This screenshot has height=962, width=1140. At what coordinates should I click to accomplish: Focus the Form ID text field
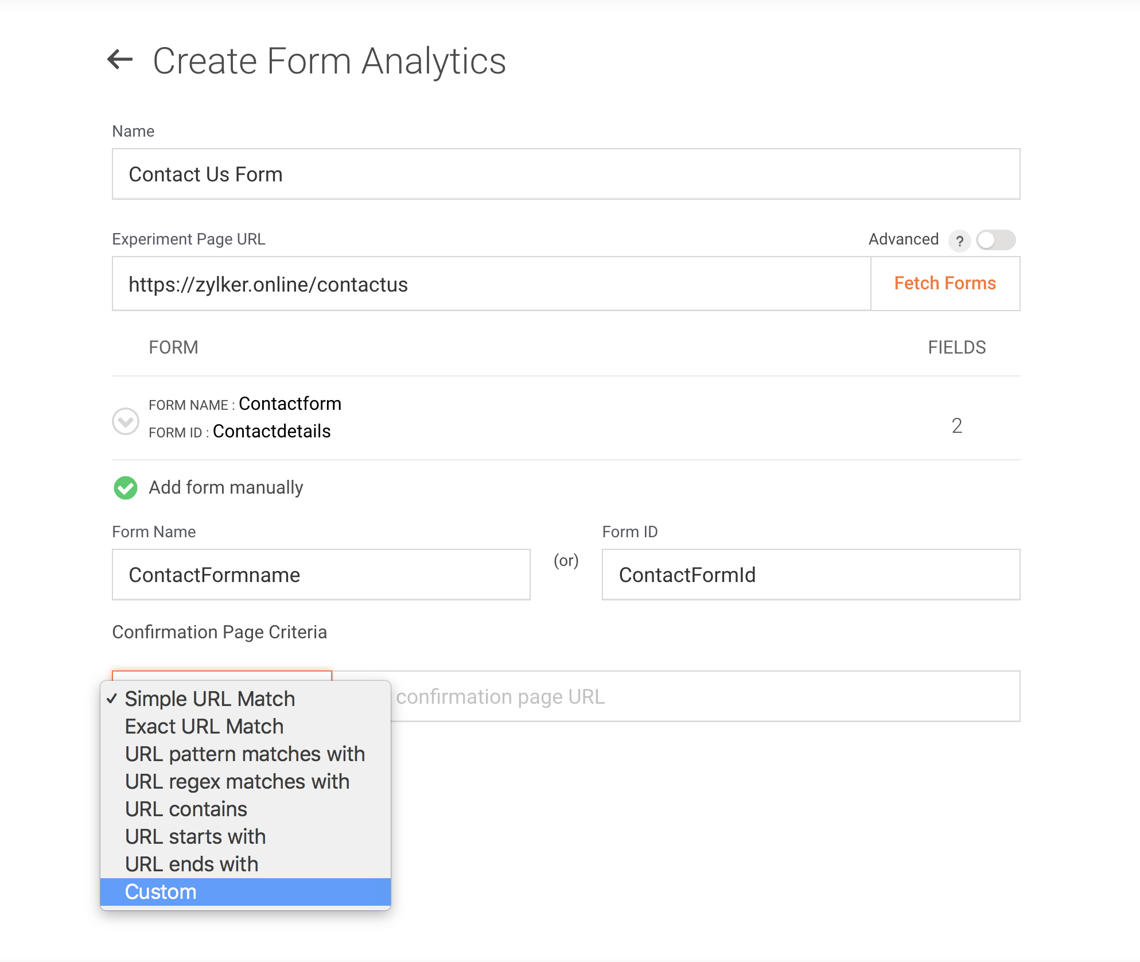(x=810, y=575)
